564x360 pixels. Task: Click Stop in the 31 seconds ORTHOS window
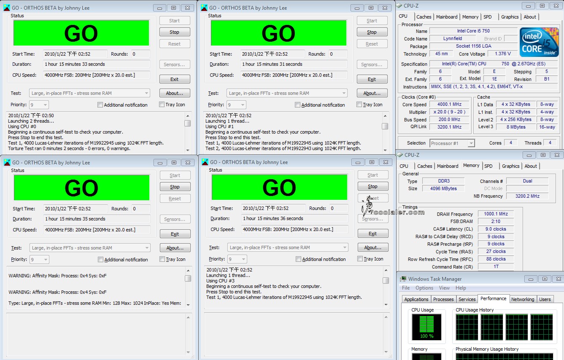coord(372,32)
